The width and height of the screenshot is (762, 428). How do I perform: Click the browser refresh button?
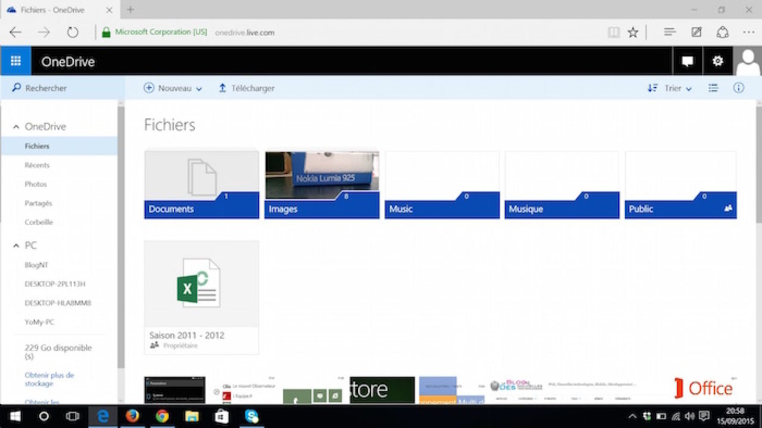73,32
